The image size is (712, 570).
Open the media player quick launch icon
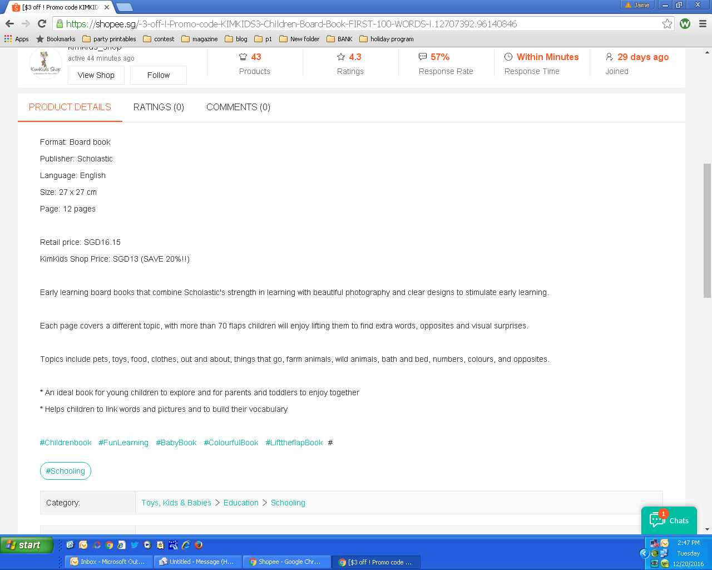tap(147, 545)
